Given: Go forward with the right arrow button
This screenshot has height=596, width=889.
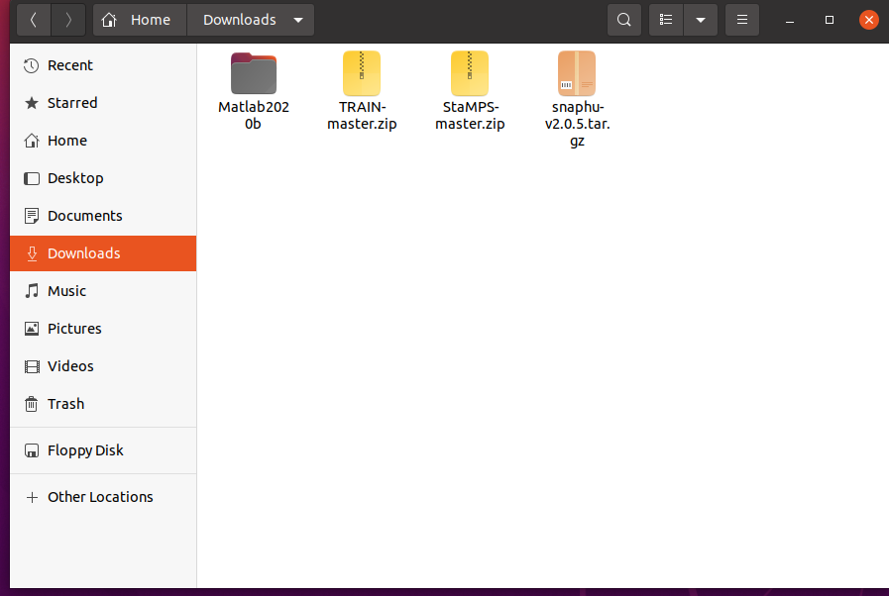Looking at the screenshot, I should click(x=68, y=21).
